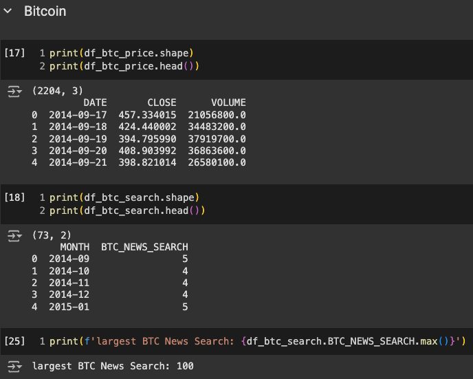Place cursor in print(df_btc_price.shape) line
473x379 pixels.
coord(121,53)
